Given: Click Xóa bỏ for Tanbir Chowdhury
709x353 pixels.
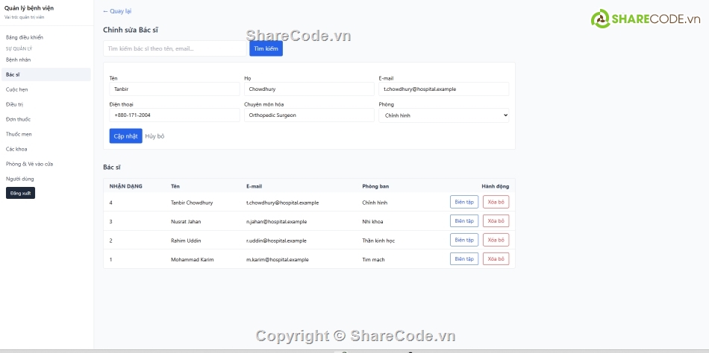Looking at the screenshot, I should pos(496,202).
